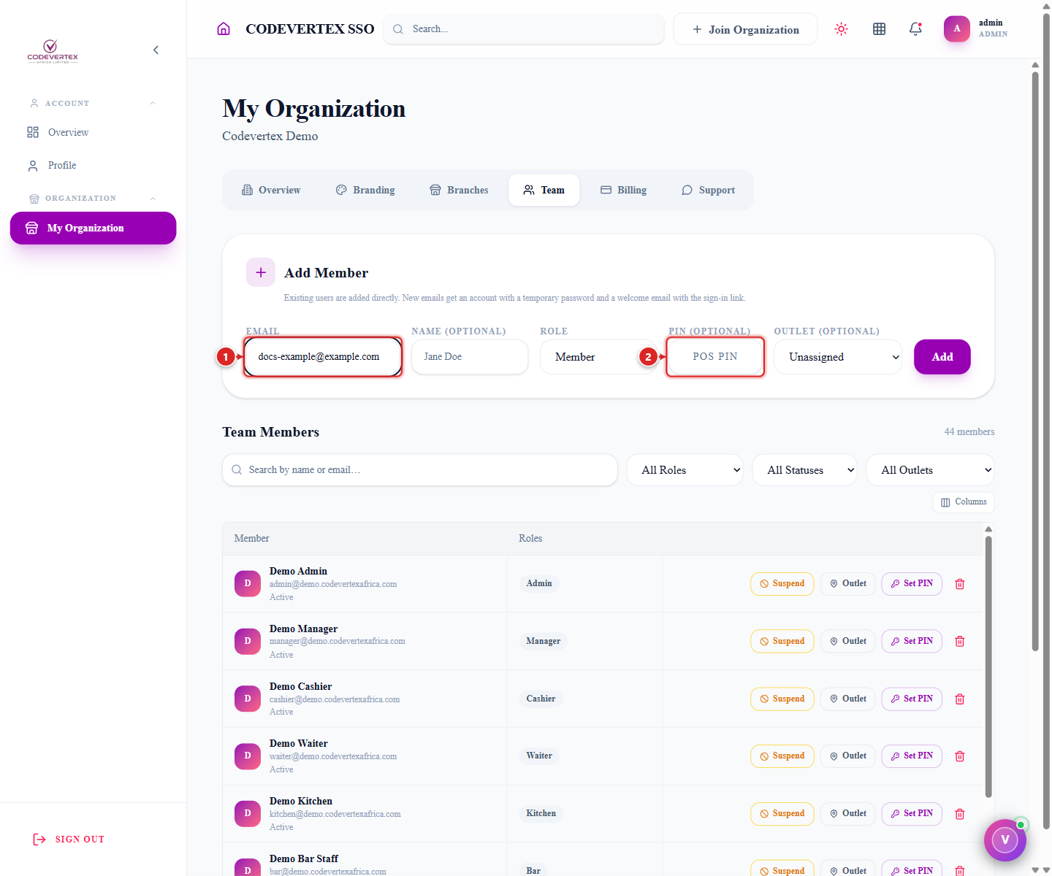The image size is (1052, 876).
Task: Delete Demo Waiter with trash icon
Action: (x=960, y=756)
